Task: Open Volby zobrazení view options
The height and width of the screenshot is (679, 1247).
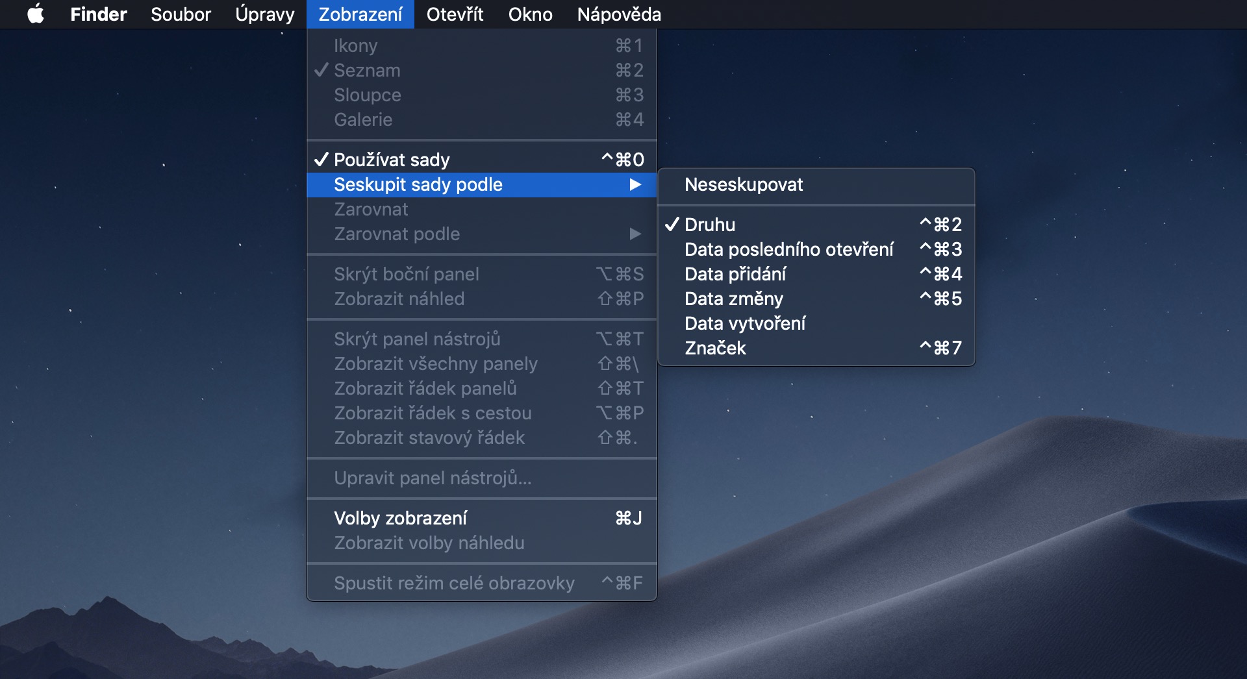Action: (481, 518)
